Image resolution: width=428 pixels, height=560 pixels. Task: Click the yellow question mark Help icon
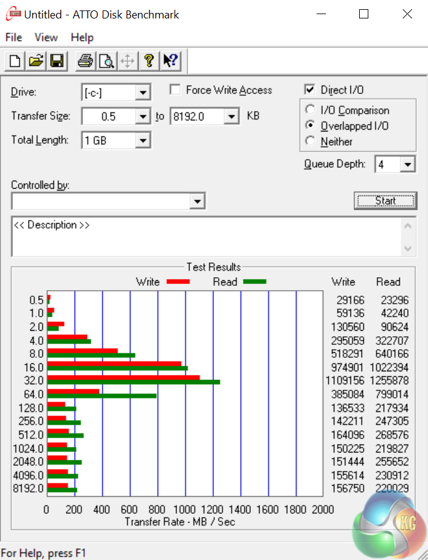click(x=149, y=61)
